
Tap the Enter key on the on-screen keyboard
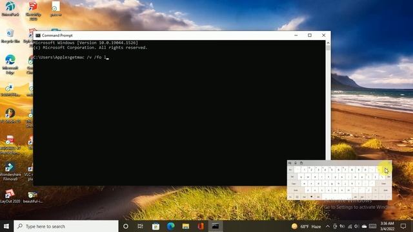coord(384,184)
